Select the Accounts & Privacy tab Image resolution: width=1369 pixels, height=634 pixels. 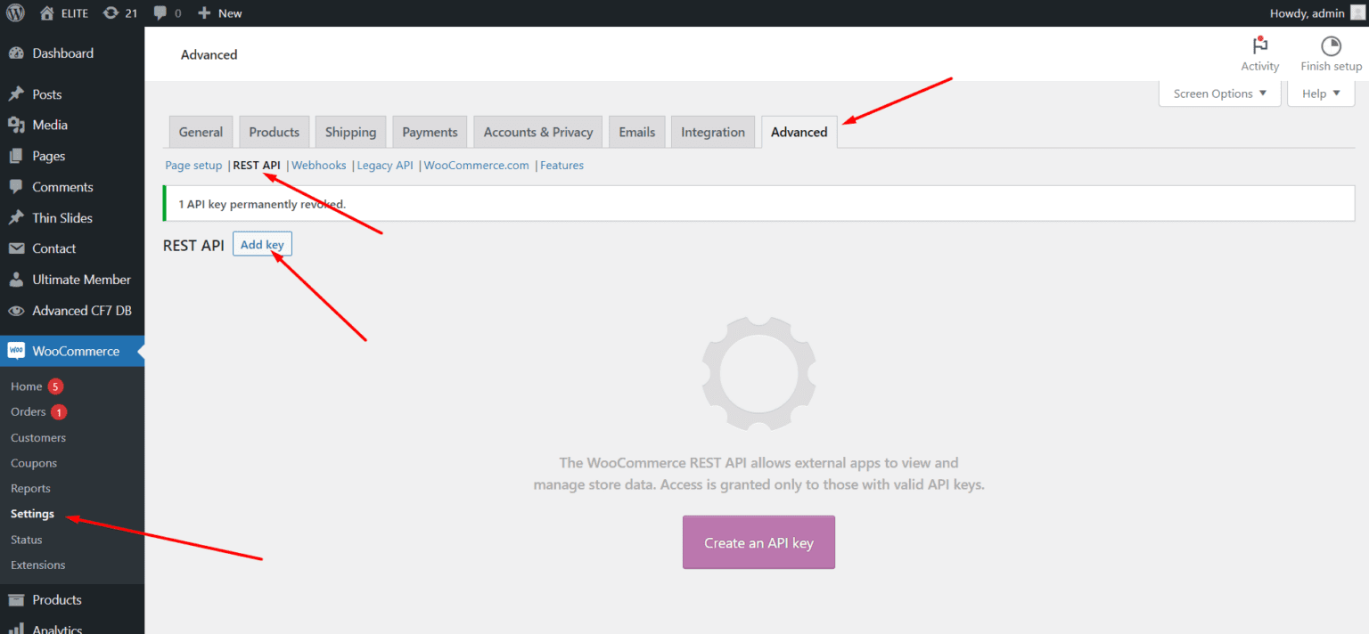(x=537, y=132)
